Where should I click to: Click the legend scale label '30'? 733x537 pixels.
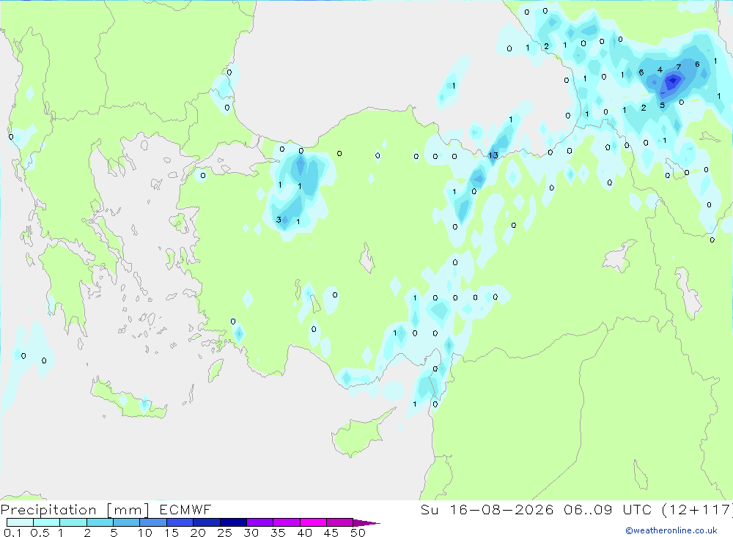point(251,533)
